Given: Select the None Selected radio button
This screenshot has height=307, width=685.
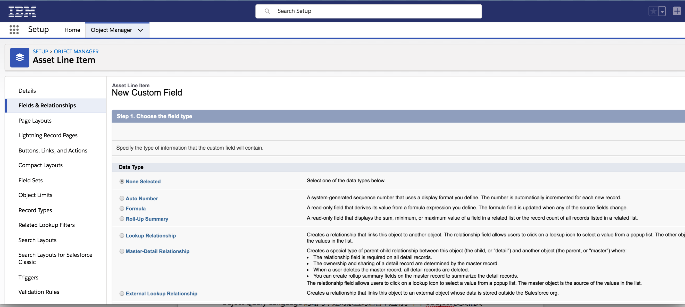Looking at the screenshot, I should [122, 181].
